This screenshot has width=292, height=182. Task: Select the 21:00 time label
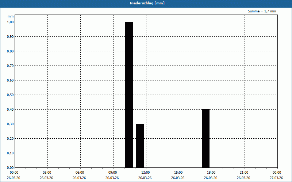click(x=243, y=173)
